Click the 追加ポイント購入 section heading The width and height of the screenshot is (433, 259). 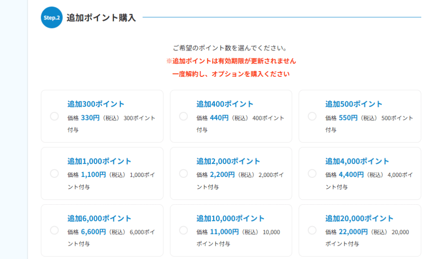(x=101, y=18)
